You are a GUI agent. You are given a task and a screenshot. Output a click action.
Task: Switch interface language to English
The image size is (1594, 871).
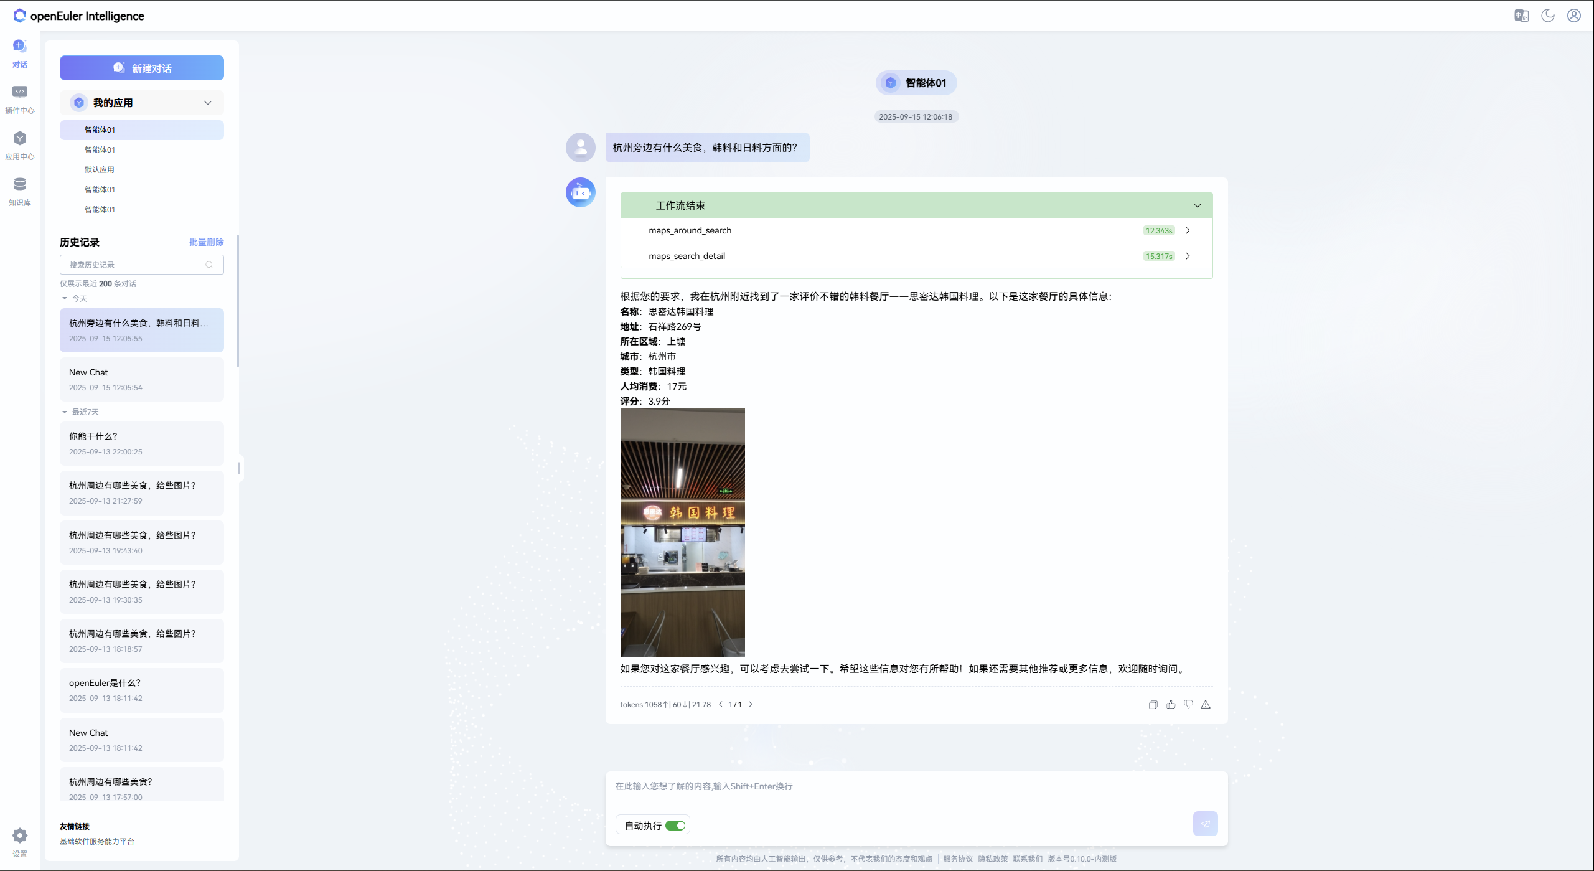tap(1521, 16)
